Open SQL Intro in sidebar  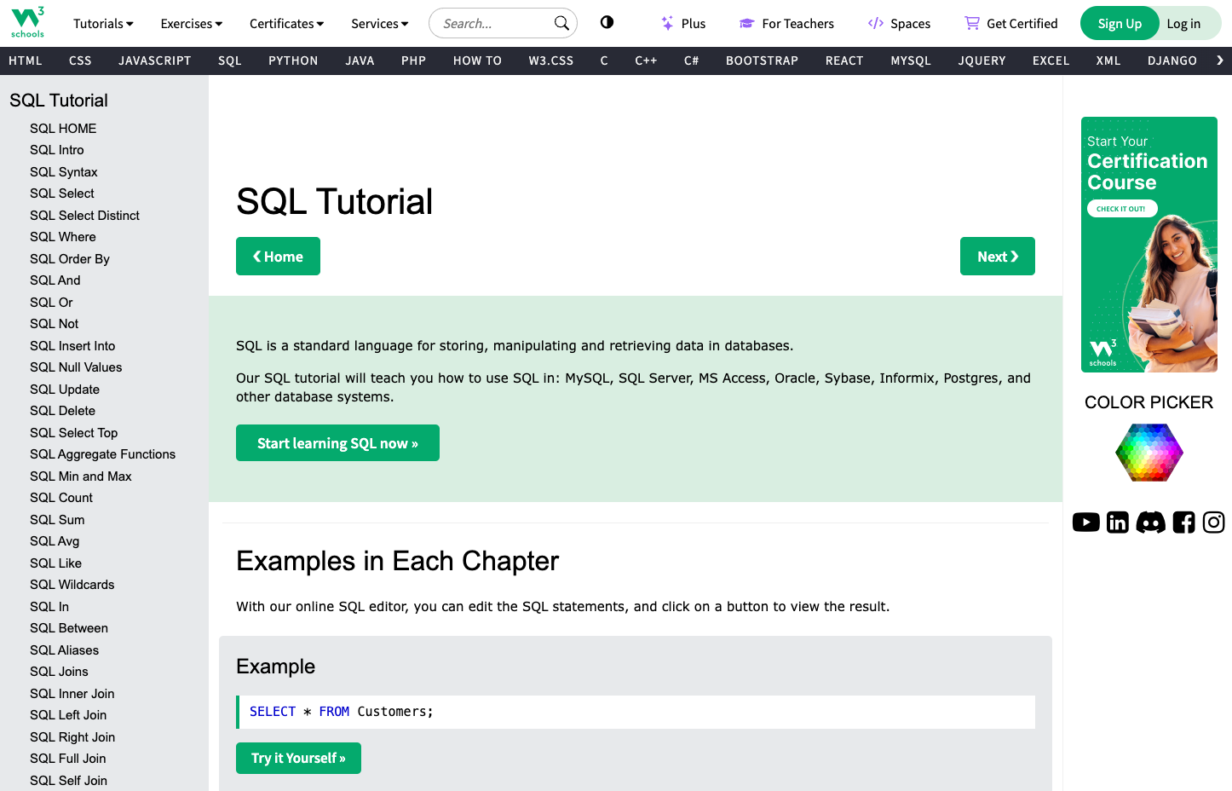click(57, 150)
